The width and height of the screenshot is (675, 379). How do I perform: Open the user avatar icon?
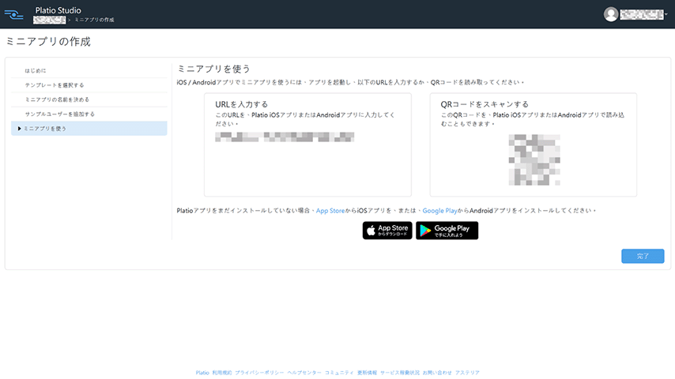click(610, 14)
